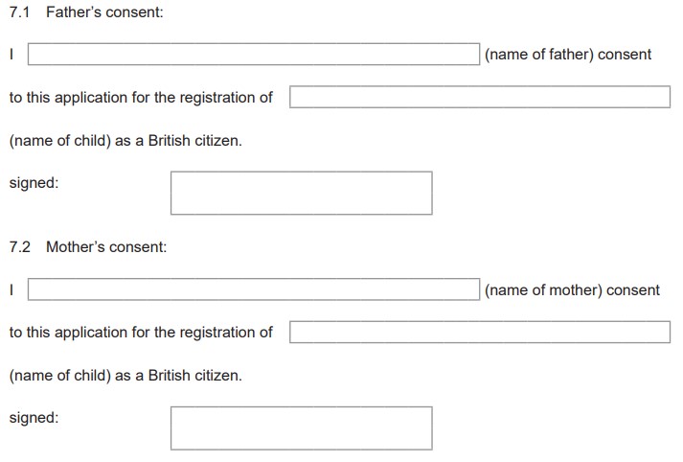Viewport: 683px width, 462px height.
Task: Click the section number 7.2
Action: click(x=20, y=247)
